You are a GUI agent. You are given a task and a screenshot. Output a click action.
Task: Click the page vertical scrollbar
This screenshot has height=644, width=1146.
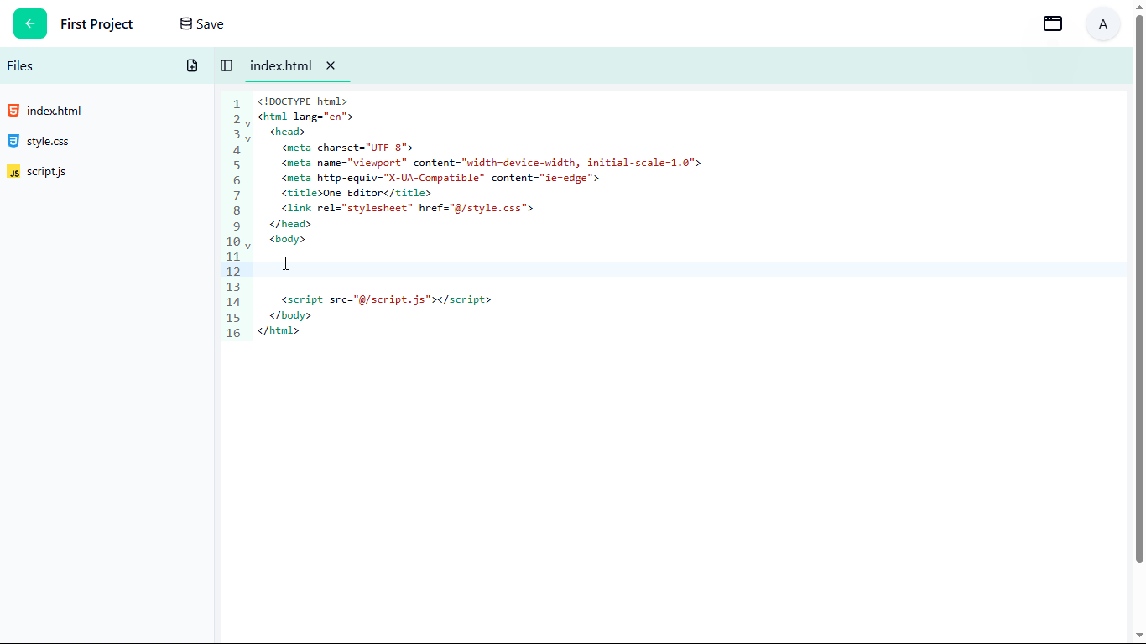1139,285
